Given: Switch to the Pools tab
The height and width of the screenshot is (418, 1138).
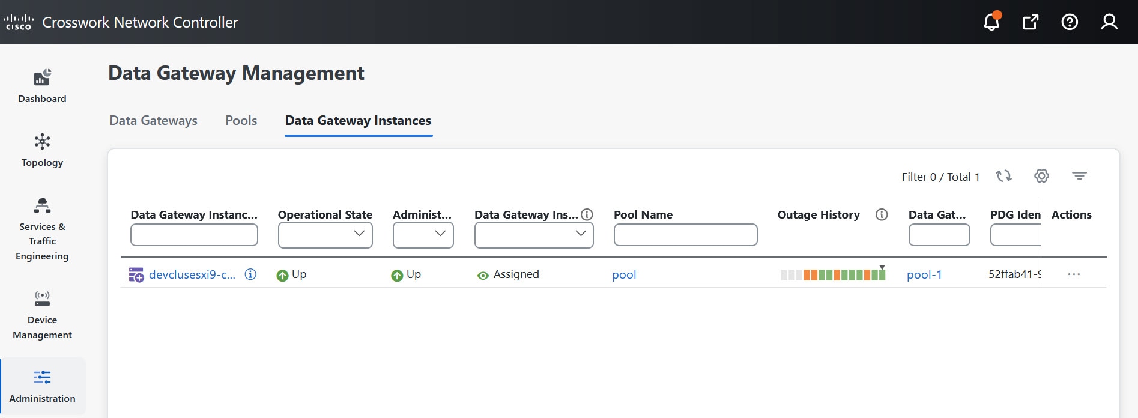Looking at the screenshot, I should tap(241, 120).
